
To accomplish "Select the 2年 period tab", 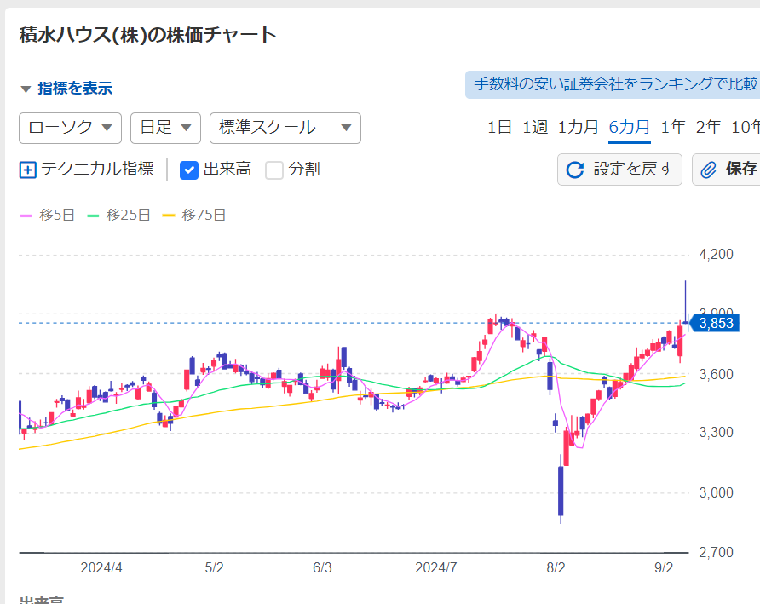I will 708,127.
